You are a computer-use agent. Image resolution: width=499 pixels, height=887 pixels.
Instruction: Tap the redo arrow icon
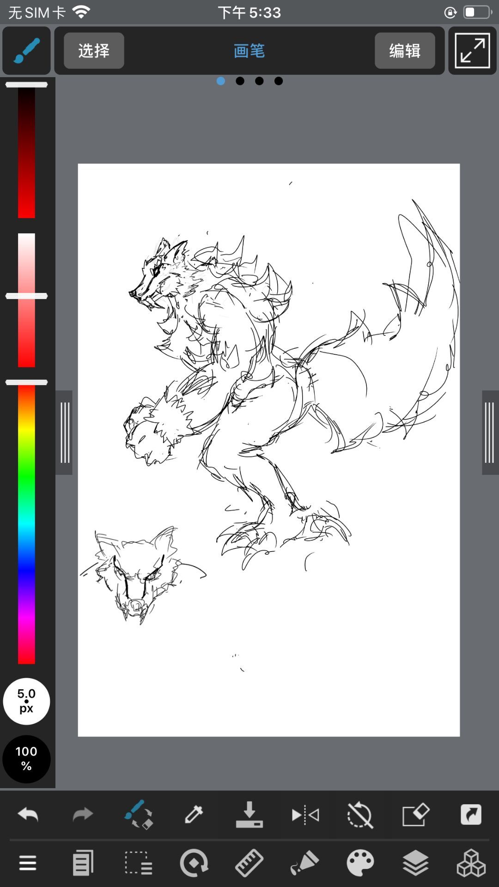(83, 814)
